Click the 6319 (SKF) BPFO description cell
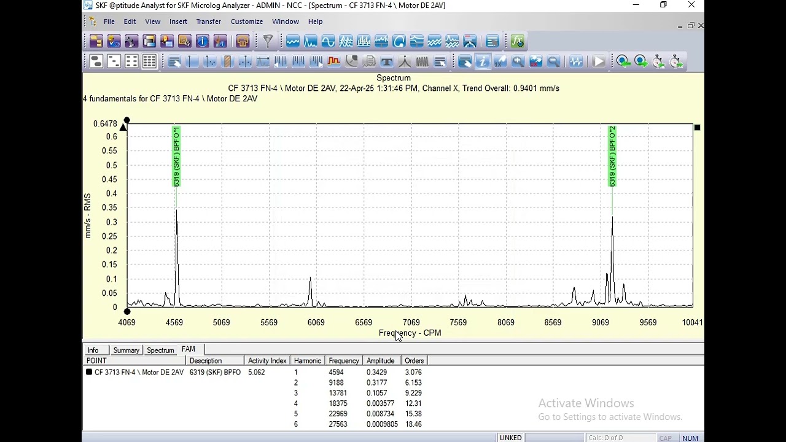 click(215, 372)
